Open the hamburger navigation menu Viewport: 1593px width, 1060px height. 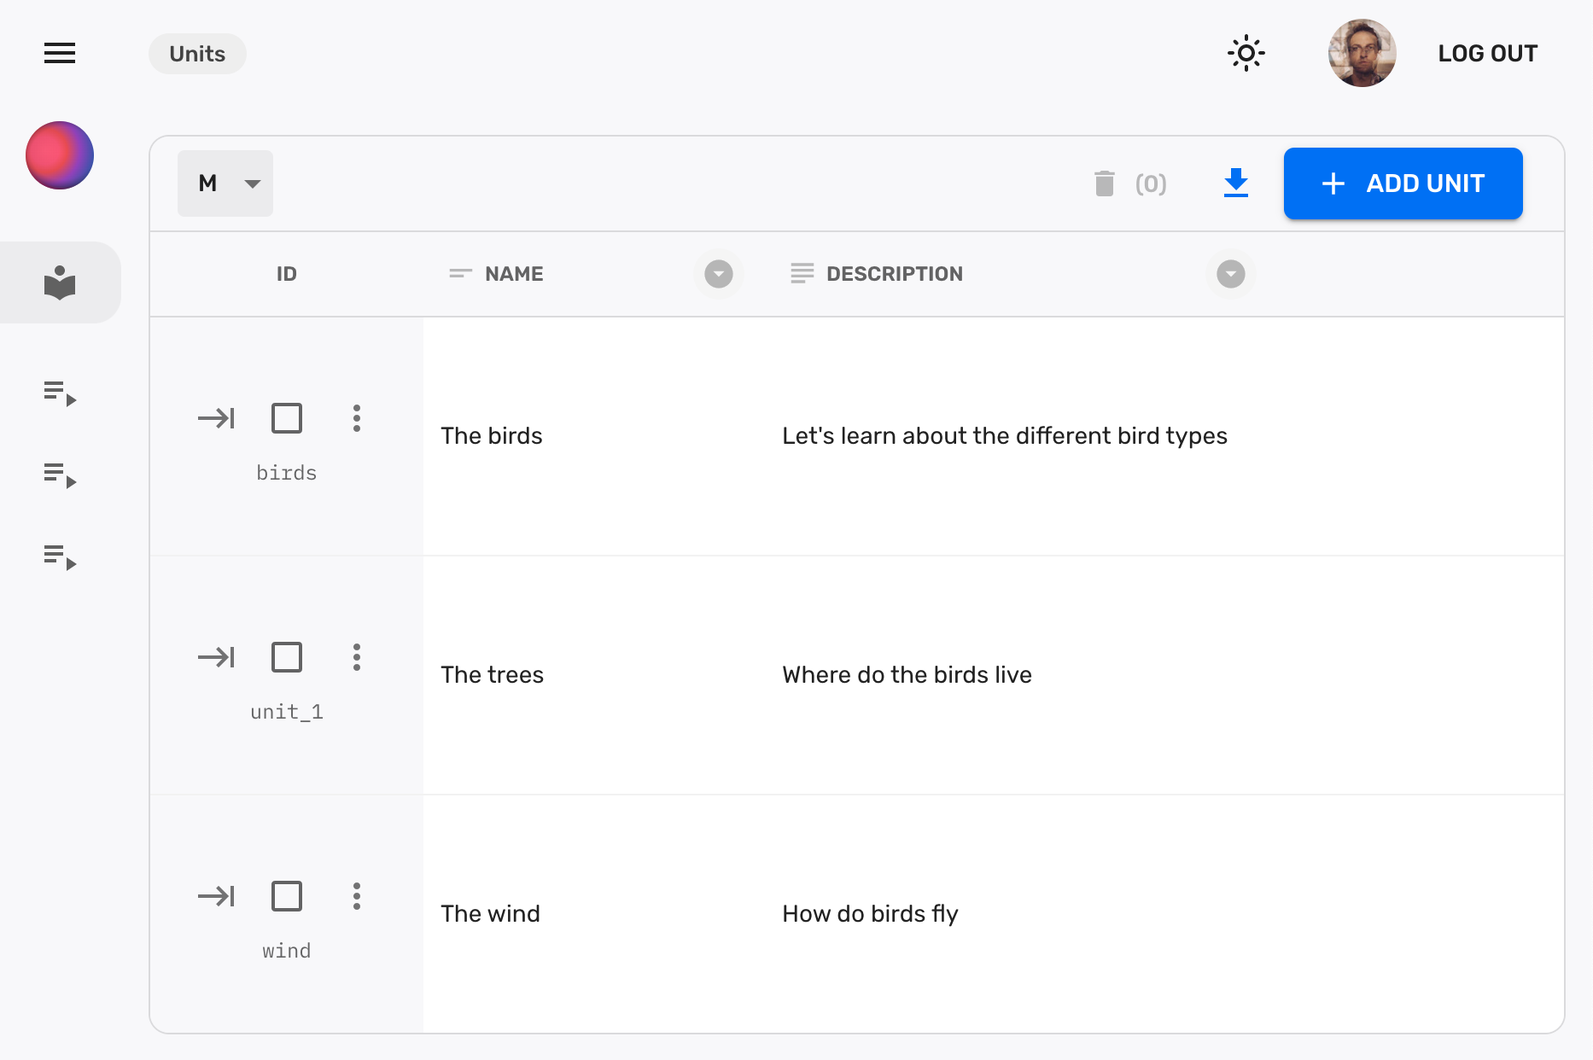tap(59, 53)
